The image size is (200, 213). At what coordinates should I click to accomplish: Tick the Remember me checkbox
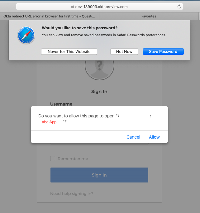coord(53,159)
